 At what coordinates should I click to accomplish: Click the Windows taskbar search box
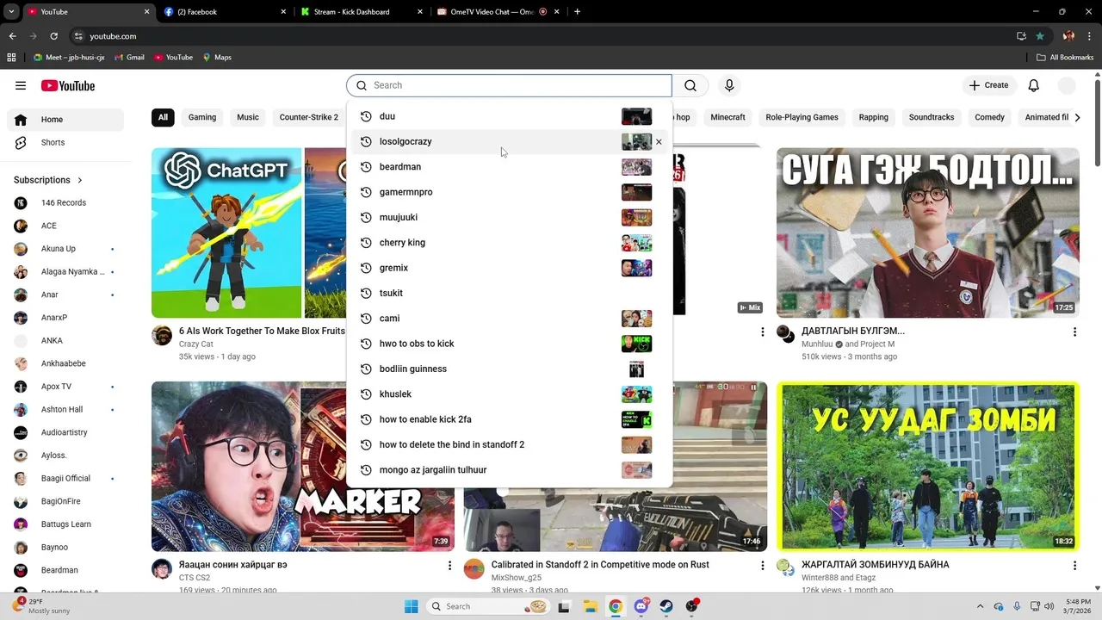[x=489, y=606]
